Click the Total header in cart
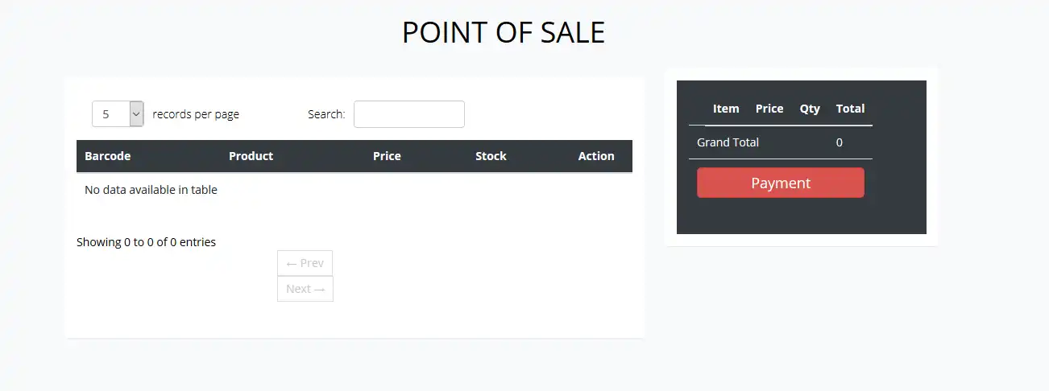 [x=850, y=109]
